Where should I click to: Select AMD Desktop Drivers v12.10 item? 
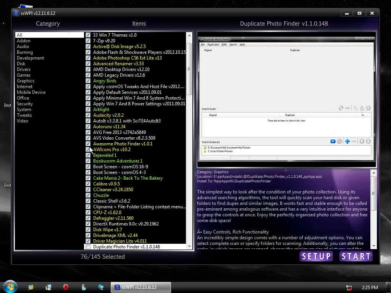121,69
